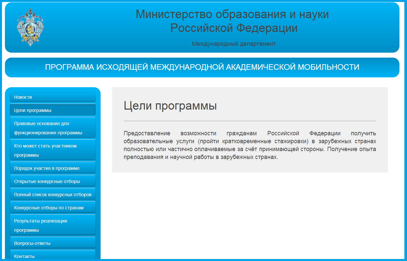Click the Цели программы page heading
Viewport: 407px width, 261px height.
[170, 106]
